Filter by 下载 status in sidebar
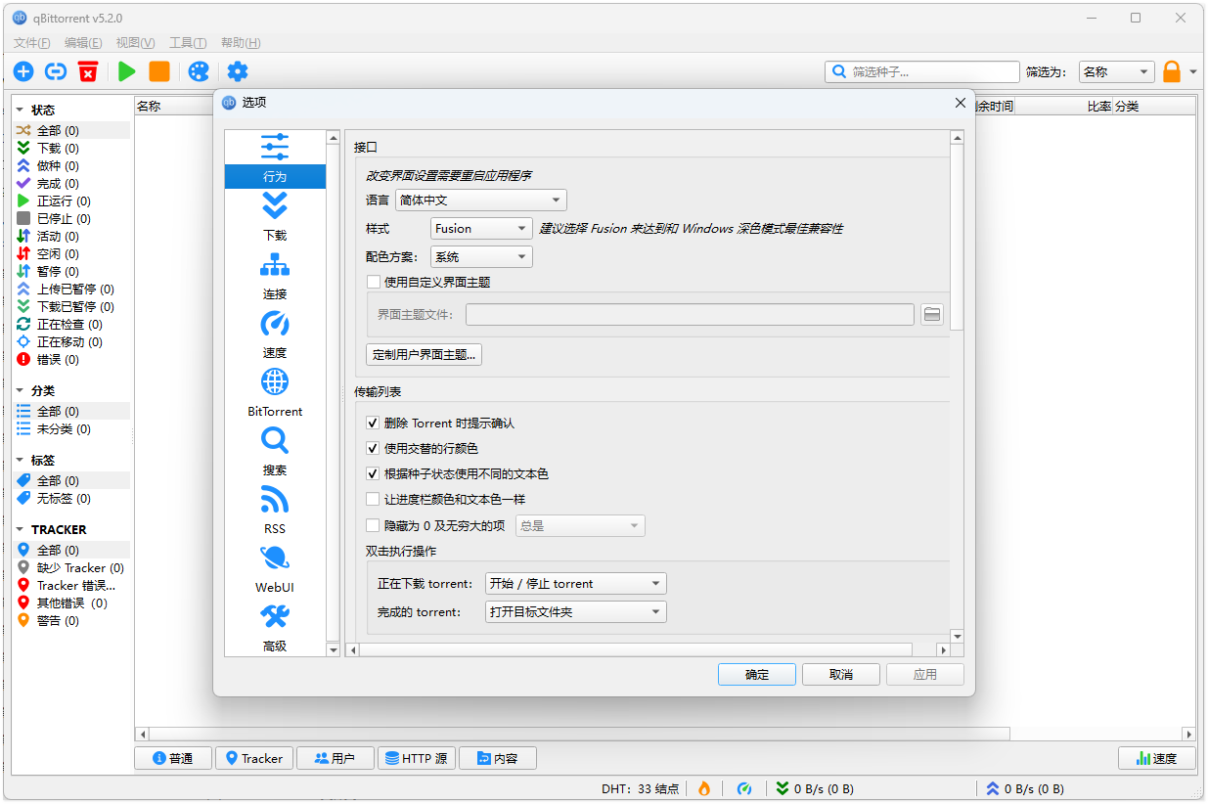 71,149
